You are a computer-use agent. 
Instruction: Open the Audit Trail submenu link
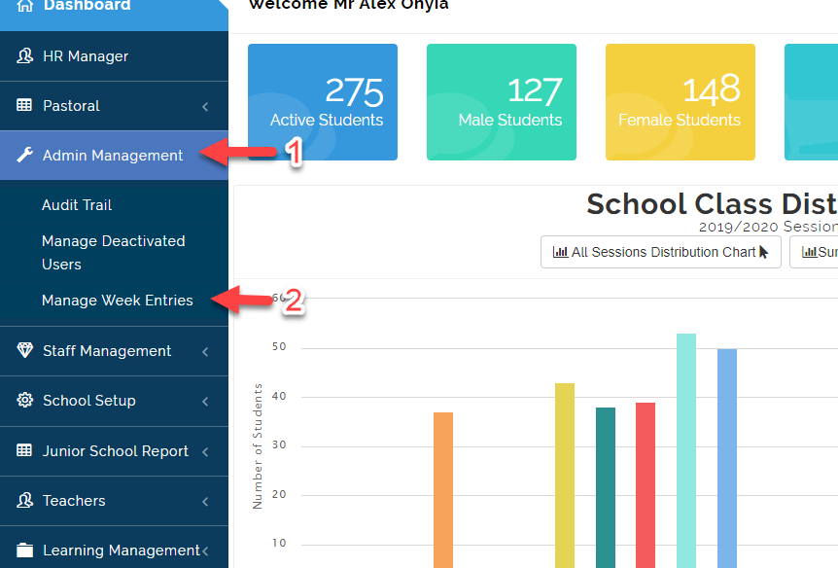tap(77, 205)
